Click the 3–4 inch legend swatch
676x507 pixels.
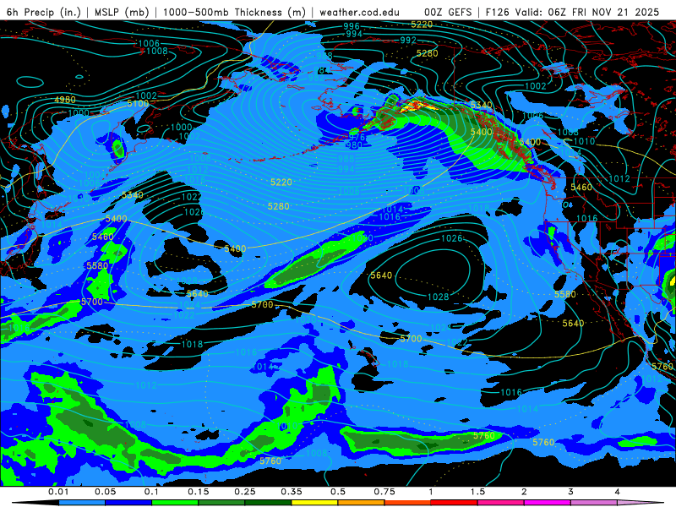(594, 503)
